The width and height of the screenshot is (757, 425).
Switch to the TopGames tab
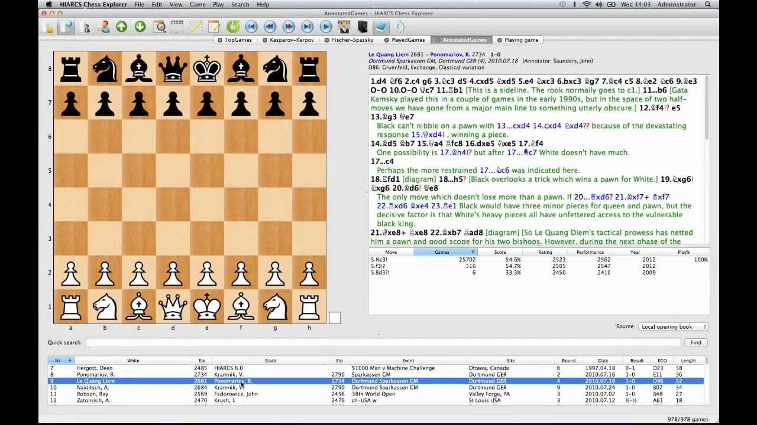(238, 40)
